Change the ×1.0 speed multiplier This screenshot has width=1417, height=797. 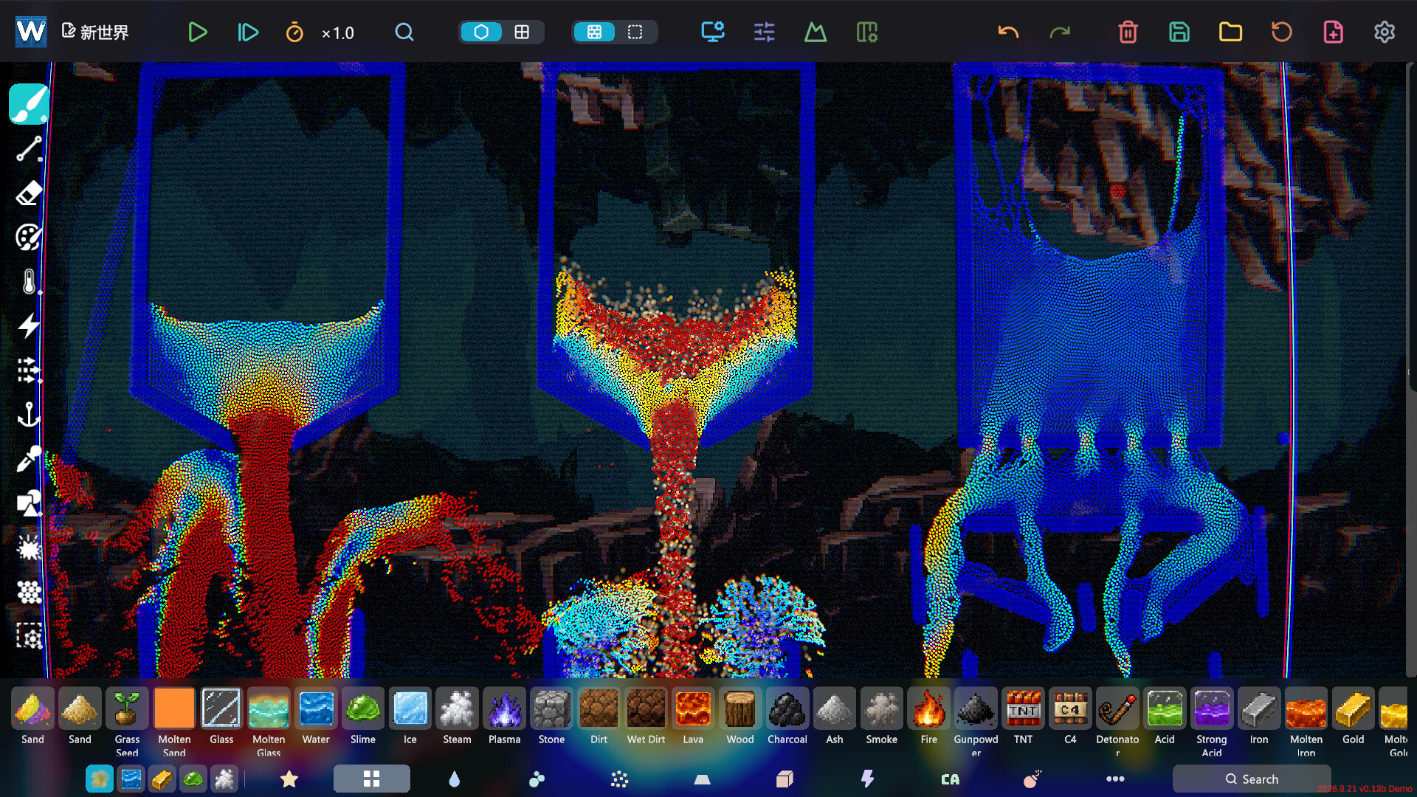pos(338,33)
